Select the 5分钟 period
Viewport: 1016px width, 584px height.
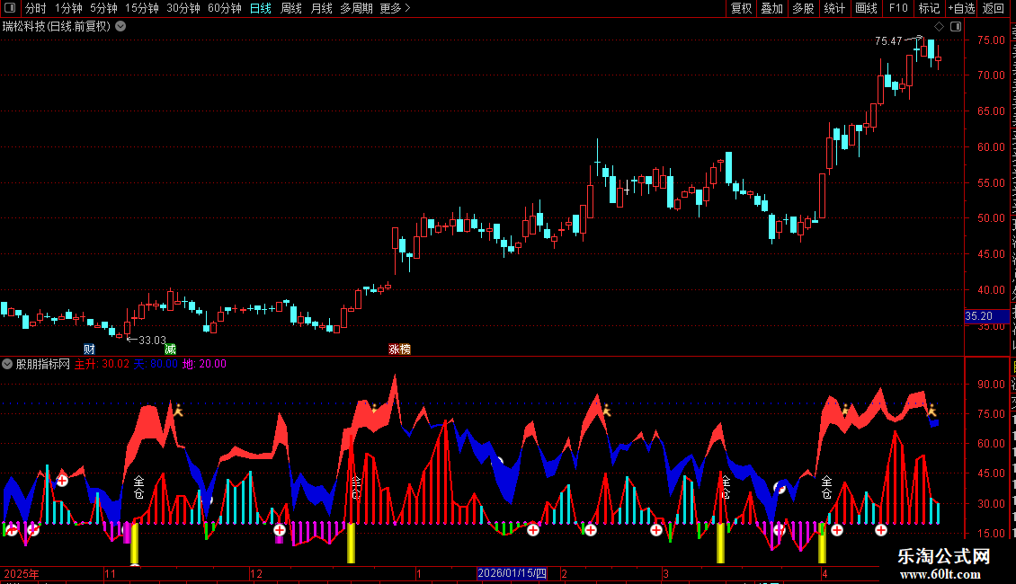point(103,8)
